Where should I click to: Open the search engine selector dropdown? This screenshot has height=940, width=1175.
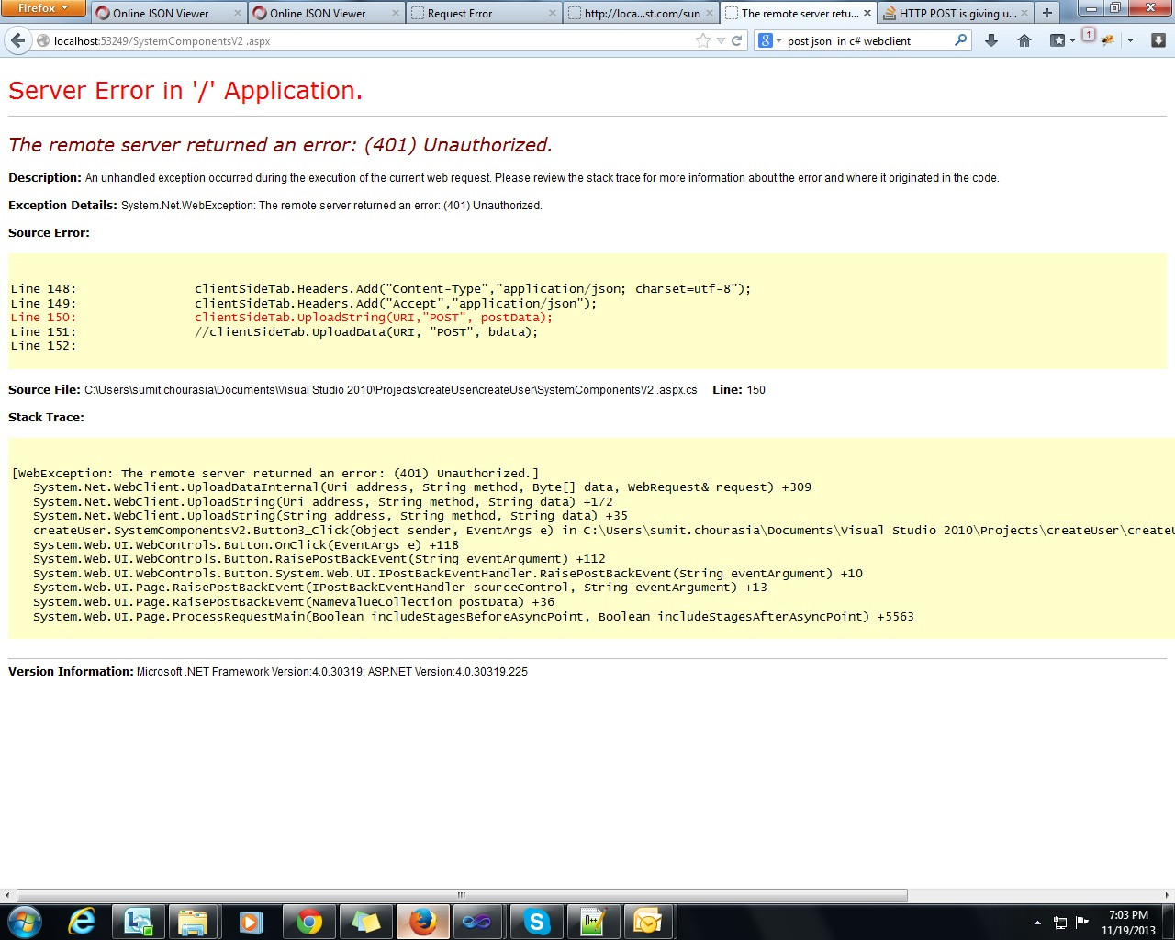tap(769, 40)
